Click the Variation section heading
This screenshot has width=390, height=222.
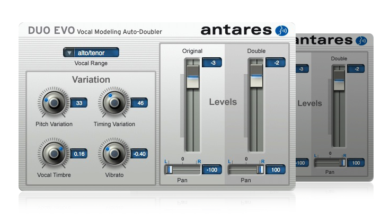point(91,79)
